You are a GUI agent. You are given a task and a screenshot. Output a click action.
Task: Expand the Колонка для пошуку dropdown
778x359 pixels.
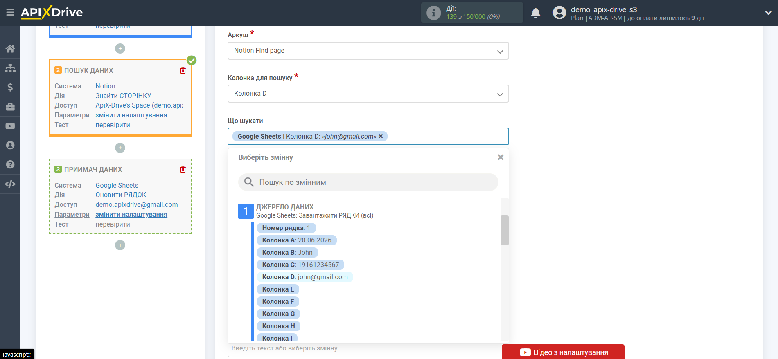click(x=368, y=94)
